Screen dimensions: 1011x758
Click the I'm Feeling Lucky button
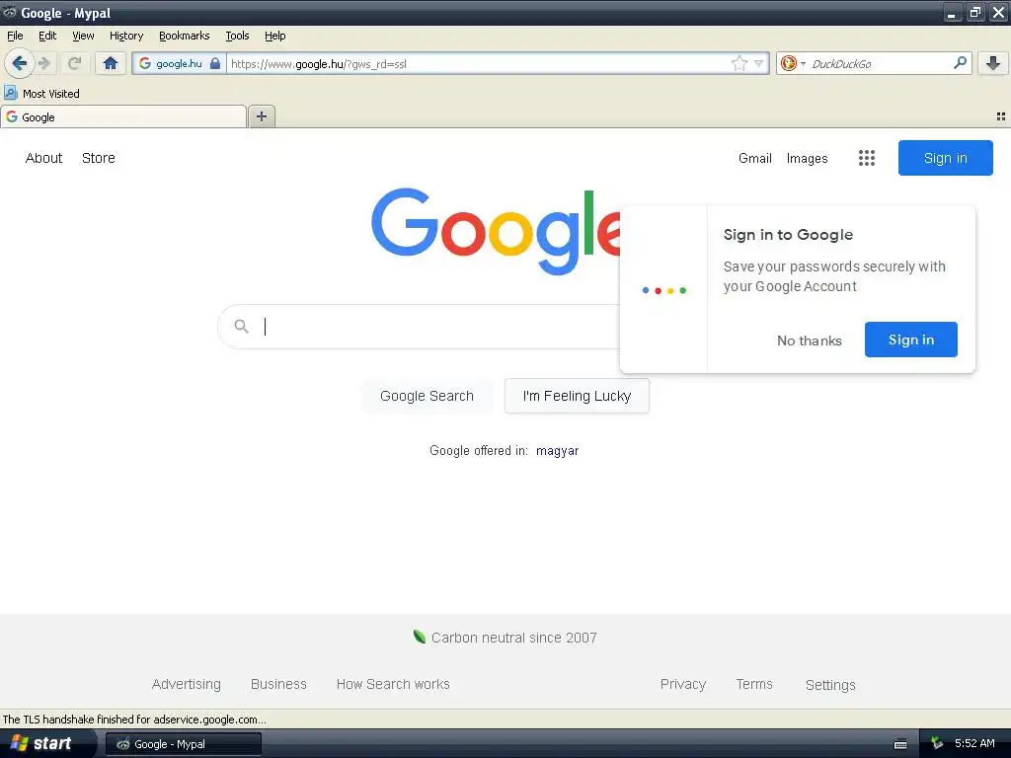(x=577, y=396)
